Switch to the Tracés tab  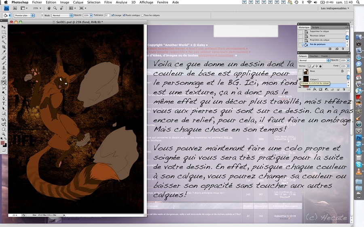pyautogui.click(x=324, y=56)
